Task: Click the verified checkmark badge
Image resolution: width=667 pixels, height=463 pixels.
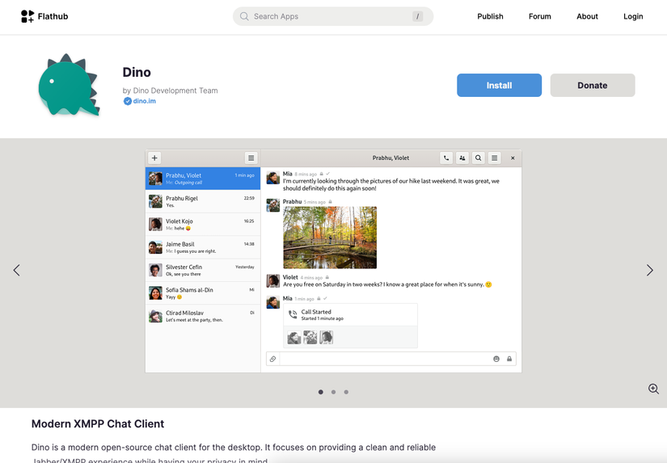Action: coord(127,101)
